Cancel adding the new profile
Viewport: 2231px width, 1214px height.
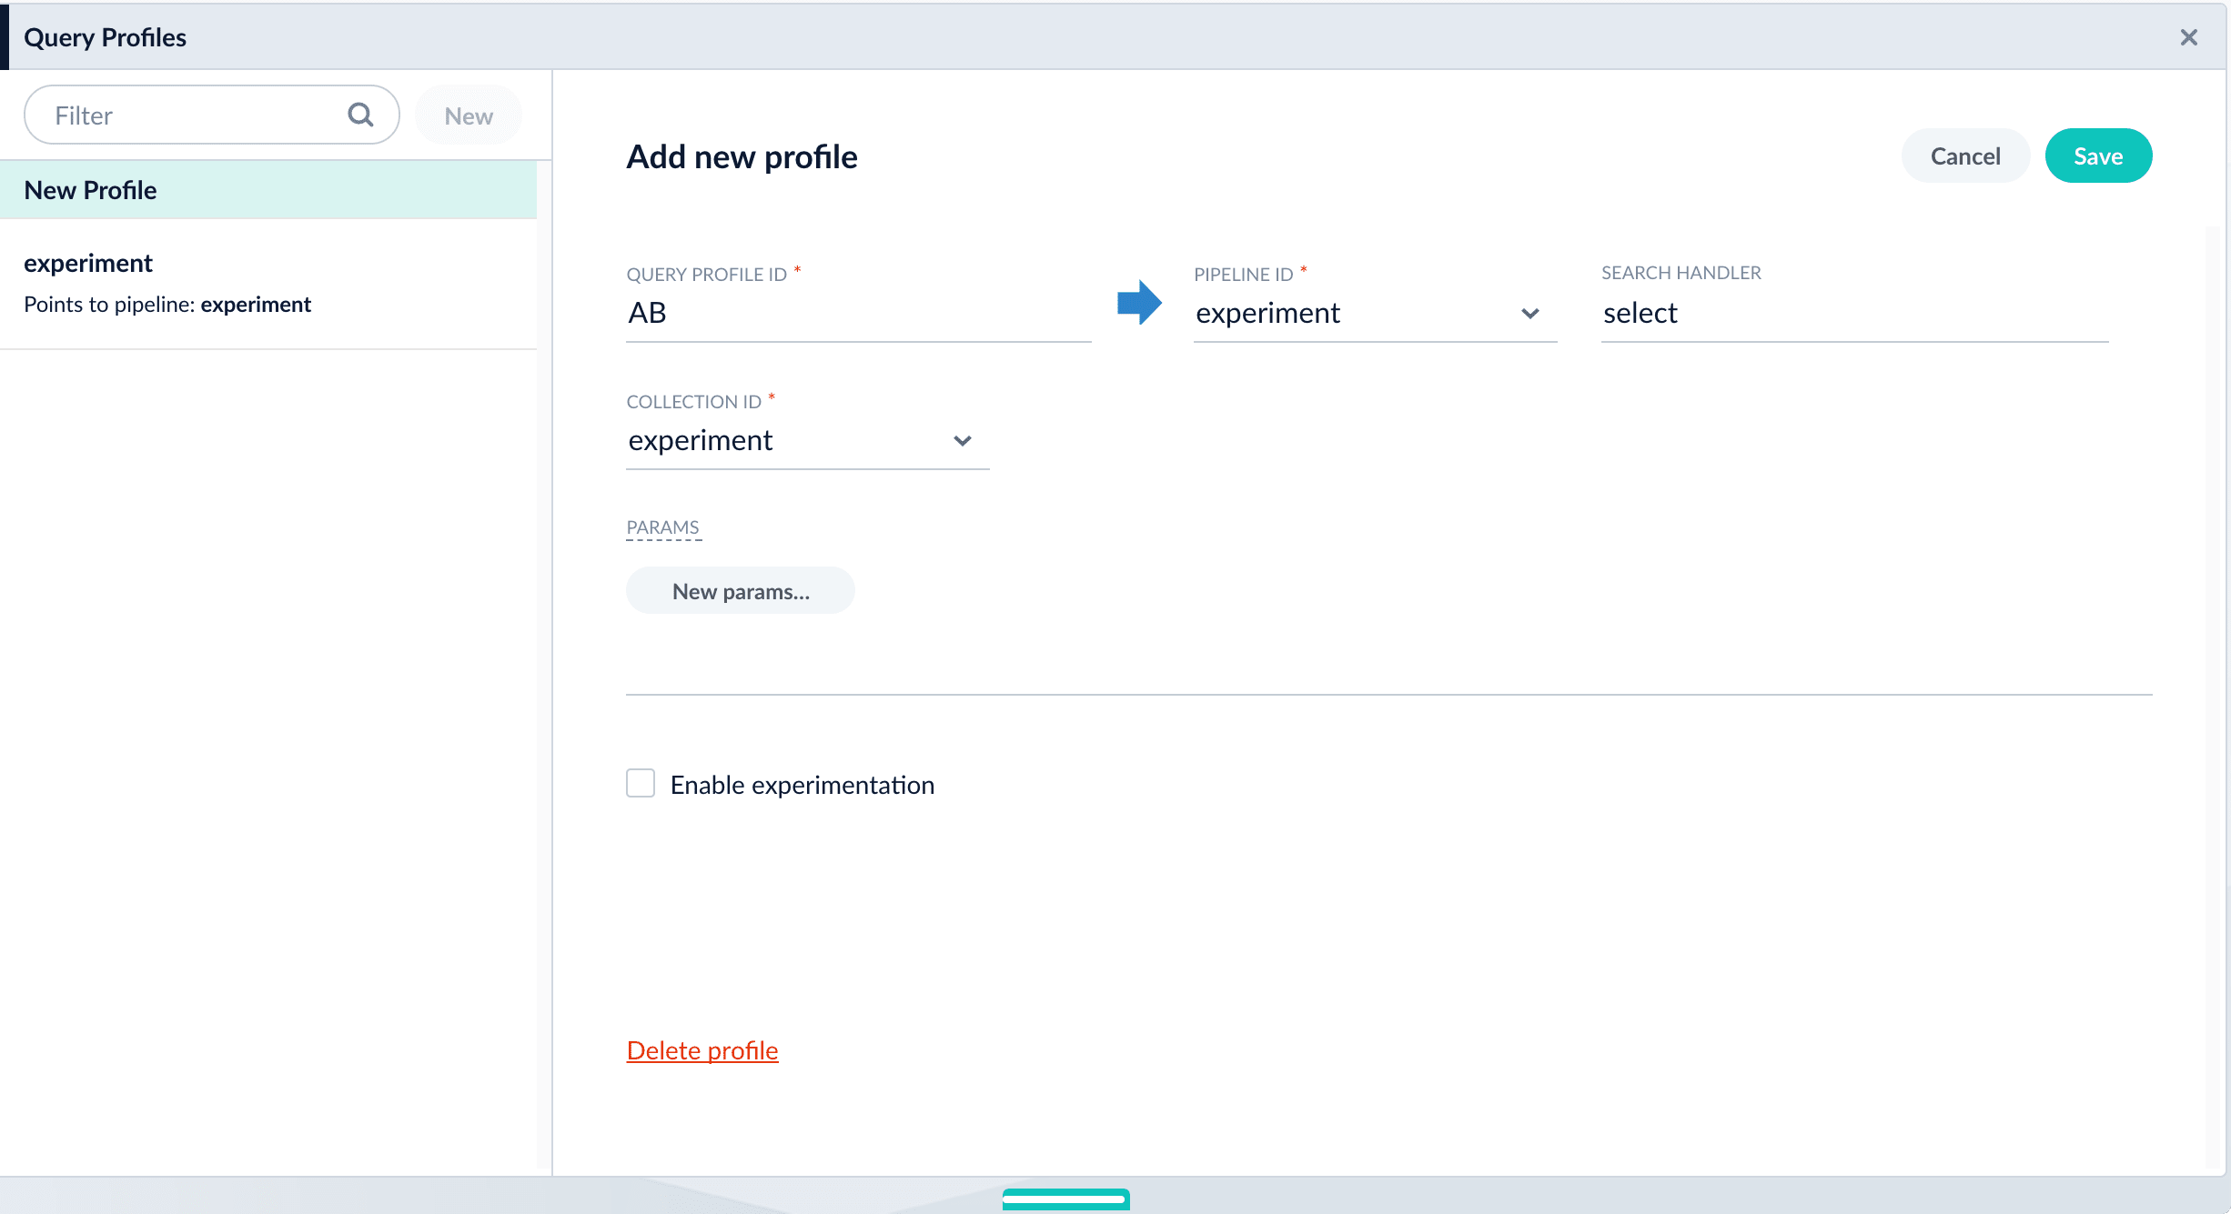click(x=1964, y=156)
